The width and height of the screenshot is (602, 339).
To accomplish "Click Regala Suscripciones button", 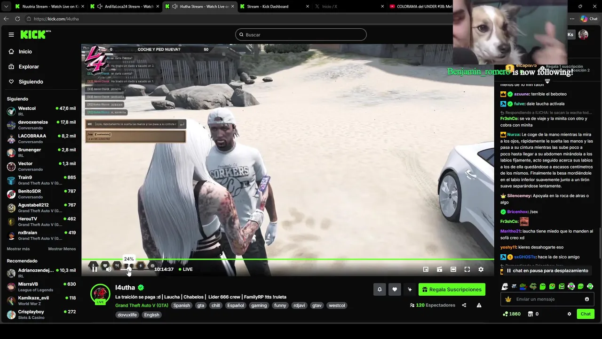I will click(x=451, y=290).
